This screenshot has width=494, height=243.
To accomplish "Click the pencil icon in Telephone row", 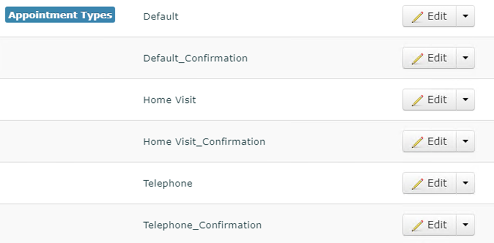I will 418,183.
